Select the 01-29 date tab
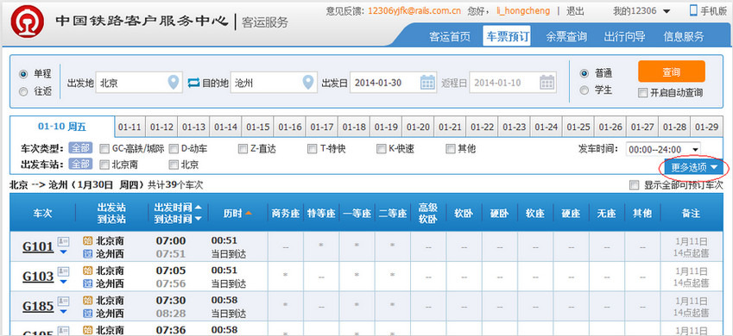 (706, 127)
